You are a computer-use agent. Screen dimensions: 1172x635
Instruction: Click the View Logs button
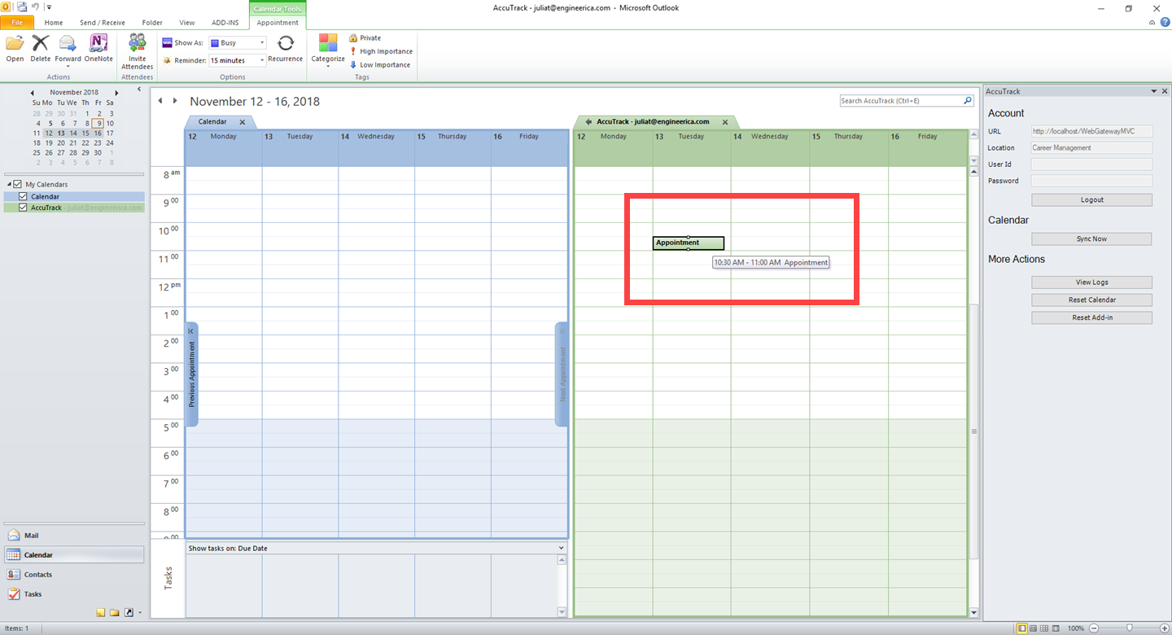click(x=1091, y=282)
